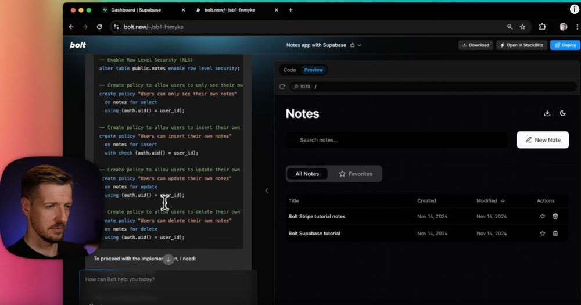
Task: Click Open in StackBlitz button
Action: click(522, 45)
